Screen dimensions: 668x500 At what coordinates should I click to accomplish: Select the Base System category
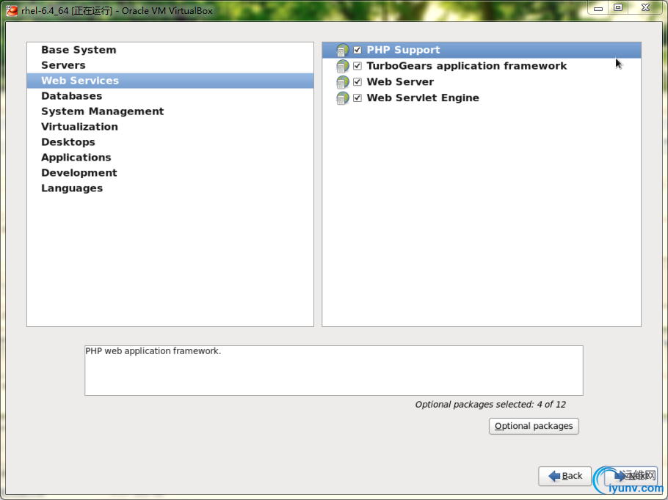tap(170, 50)
